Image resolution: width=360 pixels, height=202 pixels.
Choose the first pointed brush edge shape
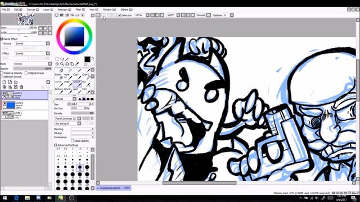click(x=80, y=99)
